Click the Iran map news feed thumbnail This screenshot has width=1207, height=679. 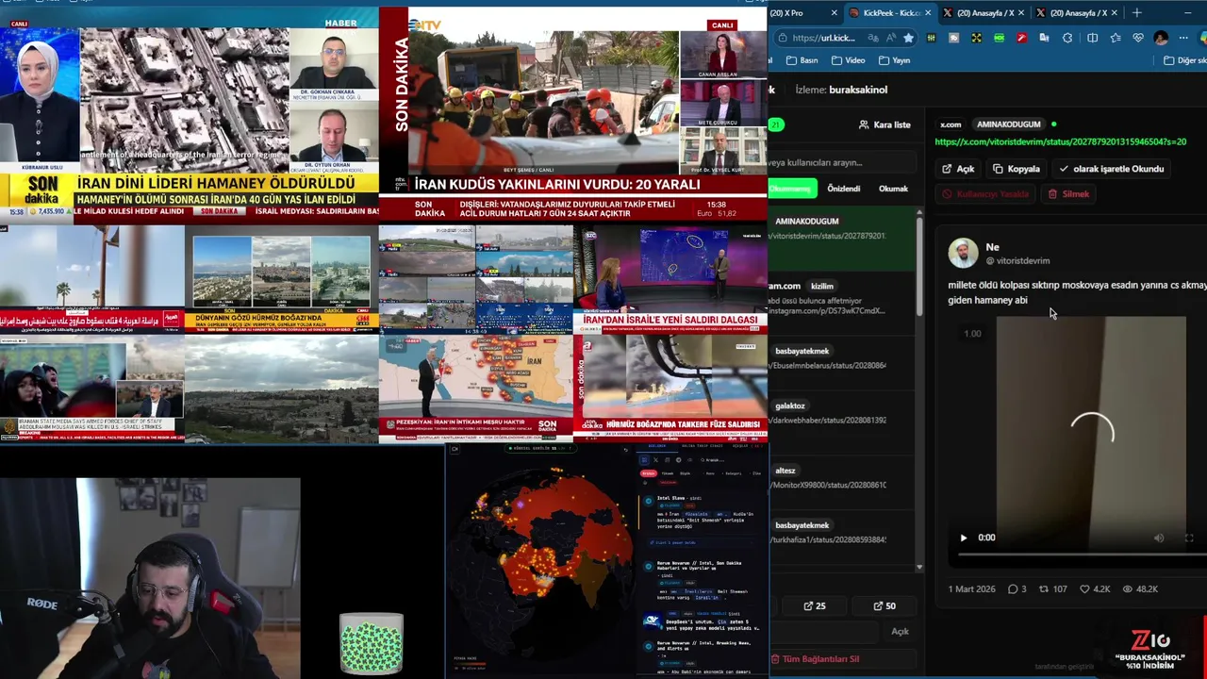tap(475, 389)
